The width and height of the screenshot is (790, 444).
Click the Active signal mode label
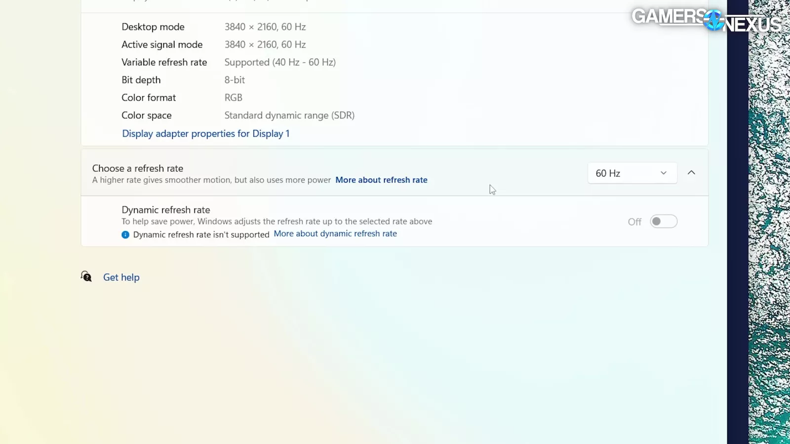162,45
